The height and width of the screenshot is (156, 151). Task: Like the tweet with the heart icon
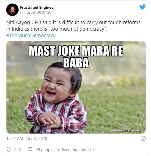point(9,149)
